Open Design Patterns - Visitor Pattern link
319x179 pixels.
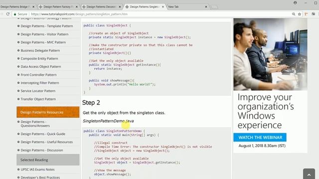pos(44,34)
